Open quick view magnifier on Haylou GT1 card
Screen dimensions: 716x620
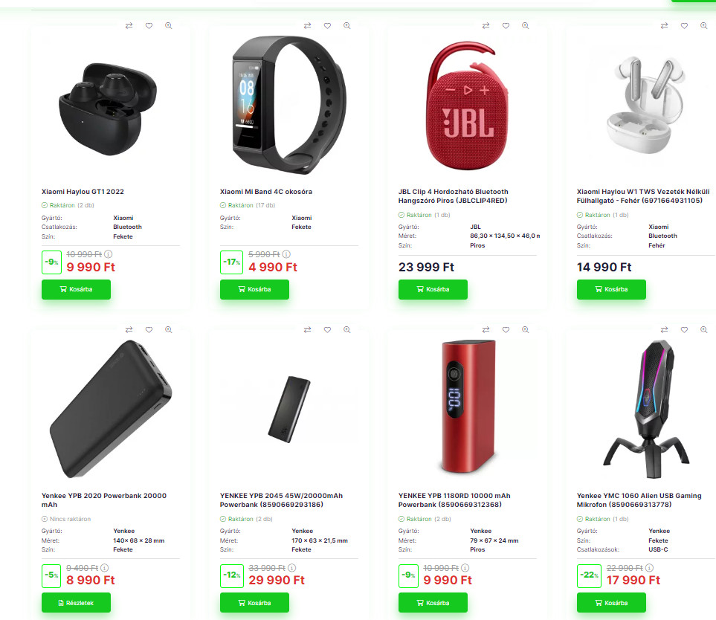point(169,26)
